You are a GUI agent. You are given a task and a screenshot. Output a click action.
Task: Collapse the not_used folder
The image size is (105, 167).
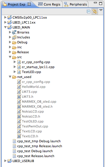[x=10, y=77]
